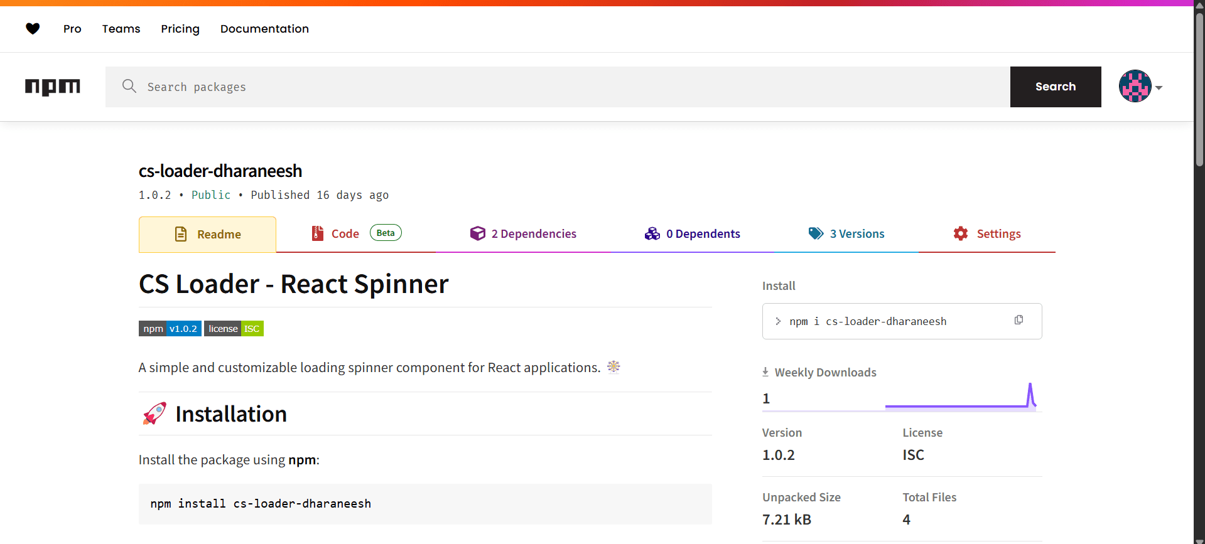Click the Code zip file icon

318,233
